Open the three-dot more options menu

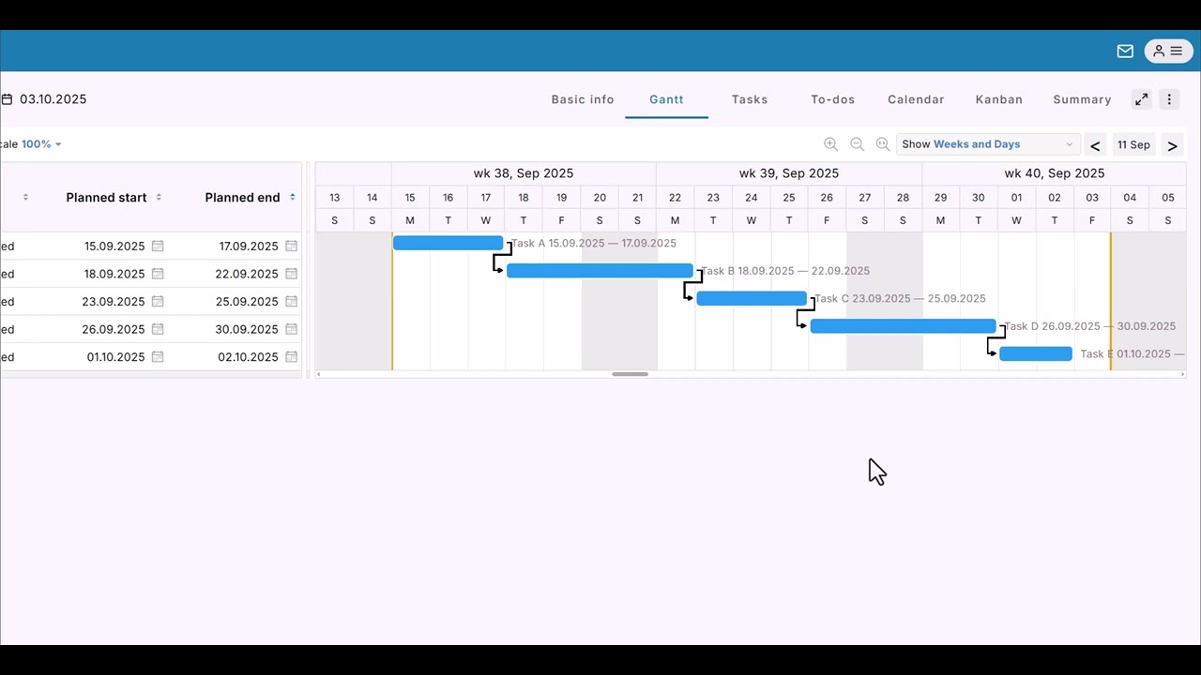[x=1169, y=99]
